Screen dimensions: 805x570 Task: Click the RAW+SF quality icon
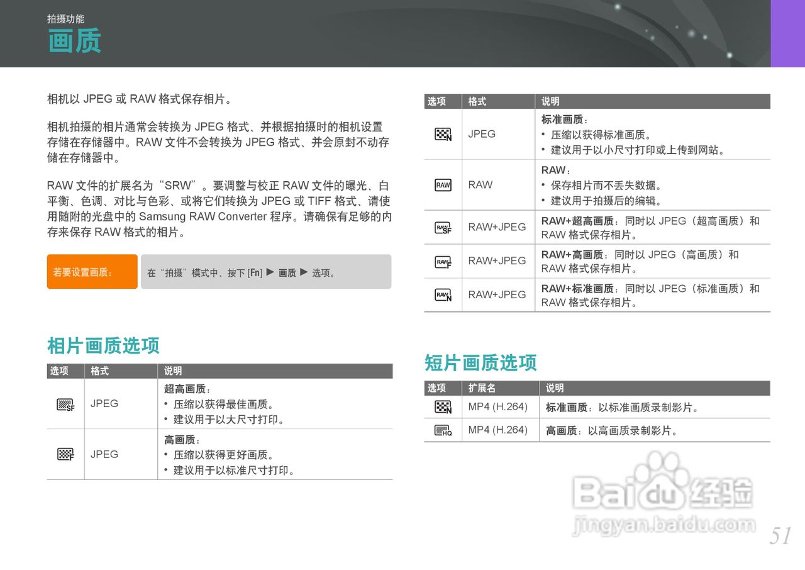click(x=443, y=228)
